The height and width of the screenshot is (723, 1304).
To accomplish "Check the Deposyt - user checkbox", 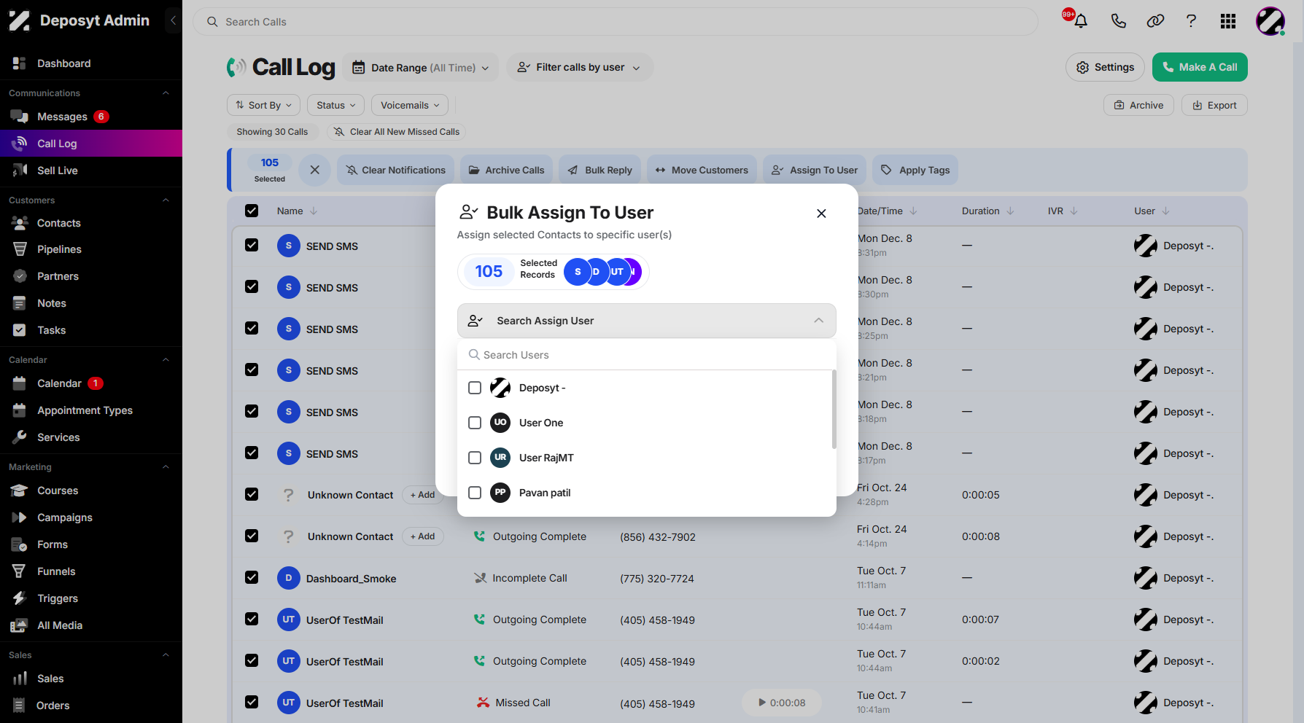I will click(x=475, y=388).
